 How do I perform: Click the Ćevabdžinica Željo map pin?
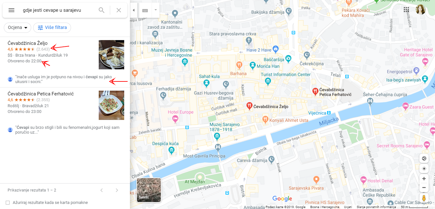click(249, 105)
